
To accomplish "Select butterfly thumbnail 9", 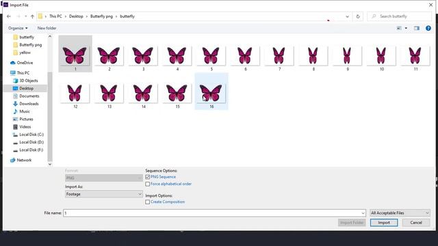I will pyautogui.click(x=347, y=55).
